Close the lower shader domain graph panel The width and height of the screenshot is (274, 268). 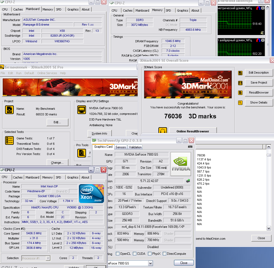(263, 40)
